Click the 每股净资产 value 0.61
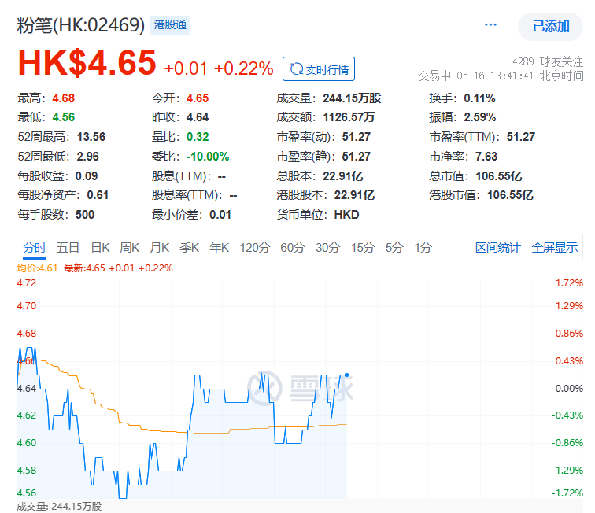Screen dimensions: 595x513 click(98, 195)
